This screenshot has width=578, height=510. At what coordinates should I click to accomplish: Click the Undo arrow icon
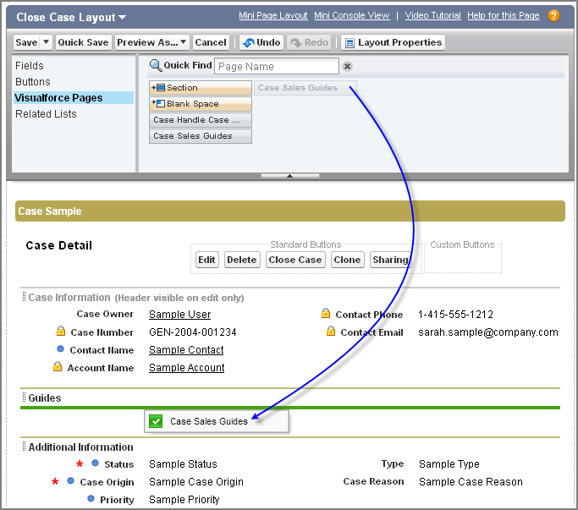(x=249, y=43)
